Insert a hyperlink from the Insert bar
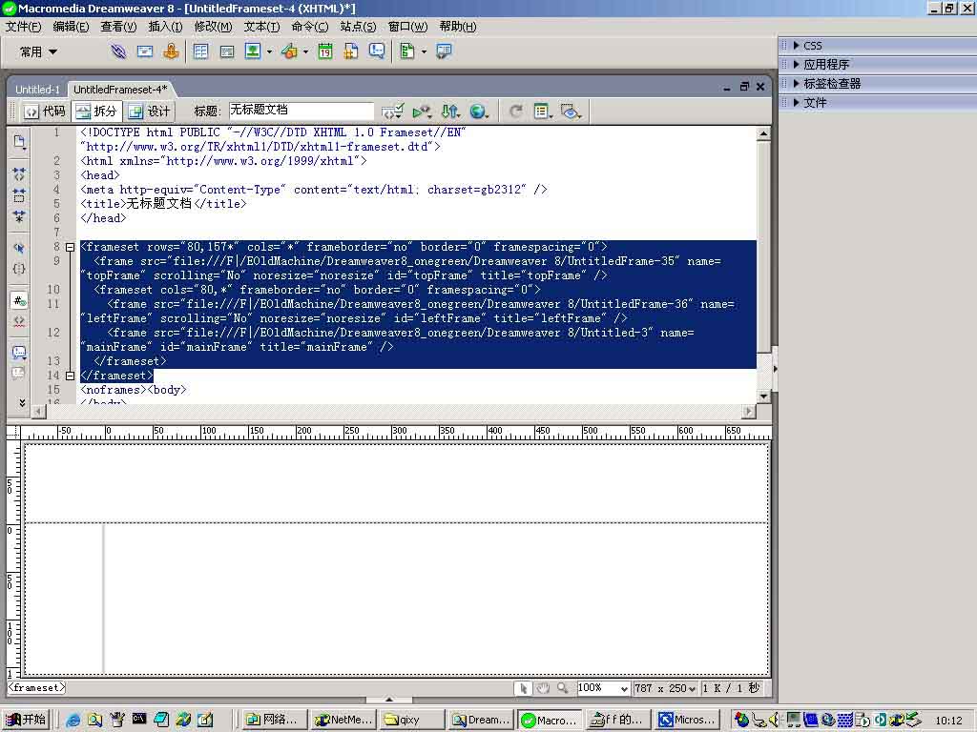 pos(117,51)
